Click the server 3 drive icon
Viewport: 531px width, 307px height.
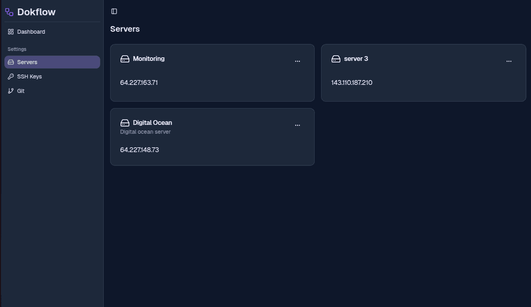[x=336, y=59]
